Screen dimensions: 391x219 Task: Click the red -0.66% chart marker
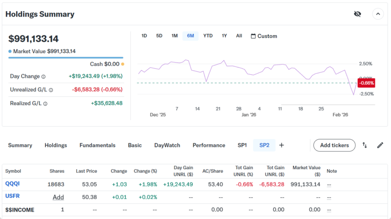(x=366, y=83)
